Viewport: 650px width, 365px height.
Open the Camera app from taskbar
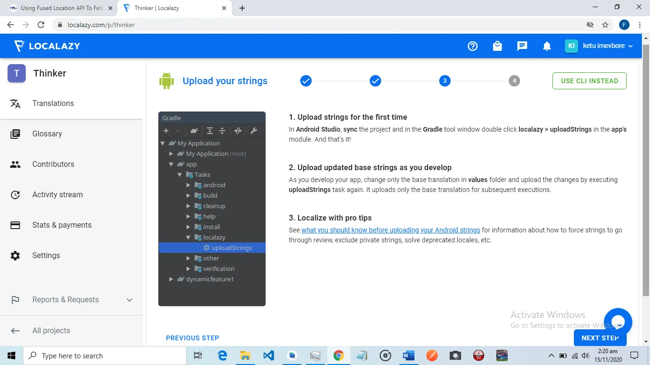[x=455, y=355]
